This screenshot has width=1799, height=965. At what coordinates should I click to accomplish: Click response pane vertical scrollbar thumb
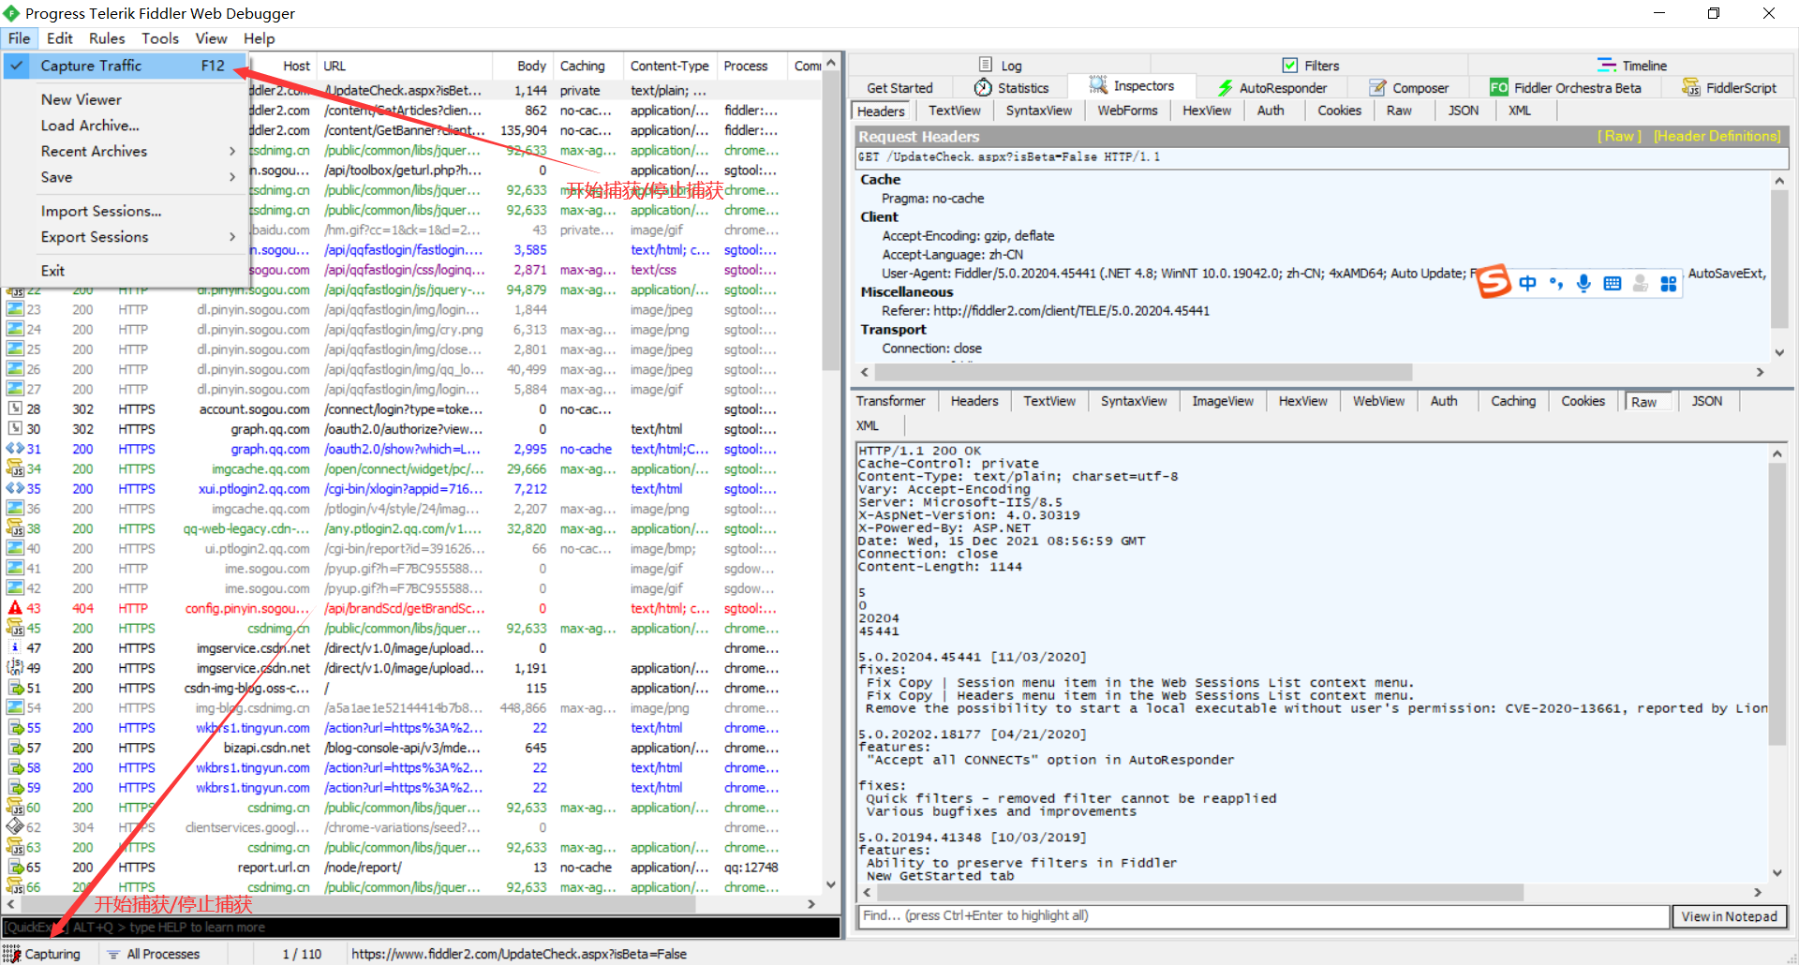(x=1777, y=602)
